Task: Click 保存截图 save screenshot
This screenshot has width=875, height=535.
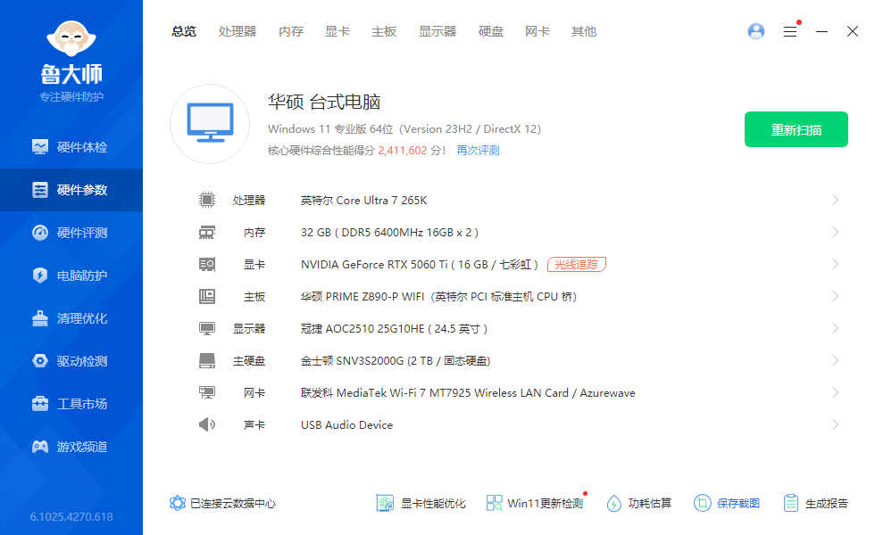Action: point(727,503)
